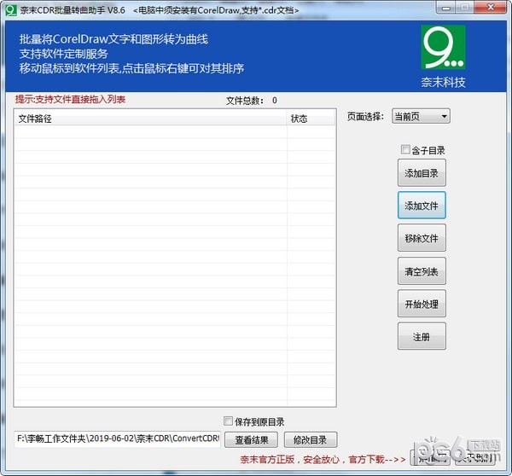The image size is (512, 476).
Task: Click the 添加文件 button
Action: [x=422, y=206]
